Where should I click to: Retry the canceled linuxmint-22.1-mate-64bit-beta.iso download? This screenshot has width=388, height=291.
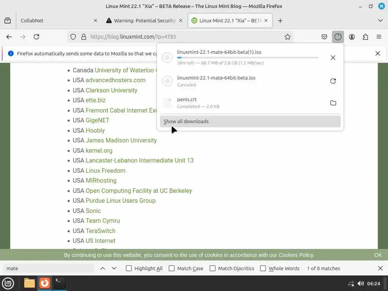(333, 81)
